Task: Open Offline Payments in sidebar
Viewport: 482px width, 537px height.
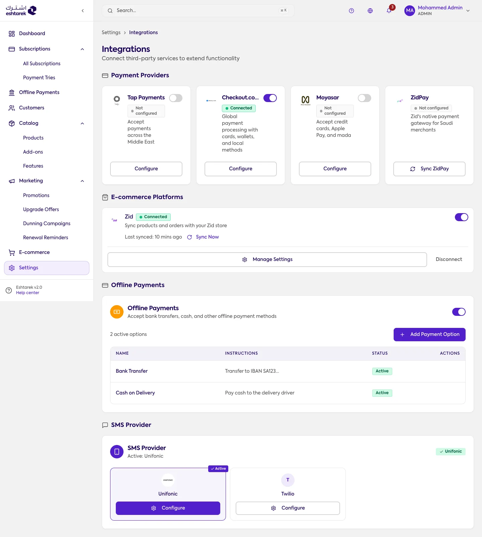Action: [x=47, y=92]
